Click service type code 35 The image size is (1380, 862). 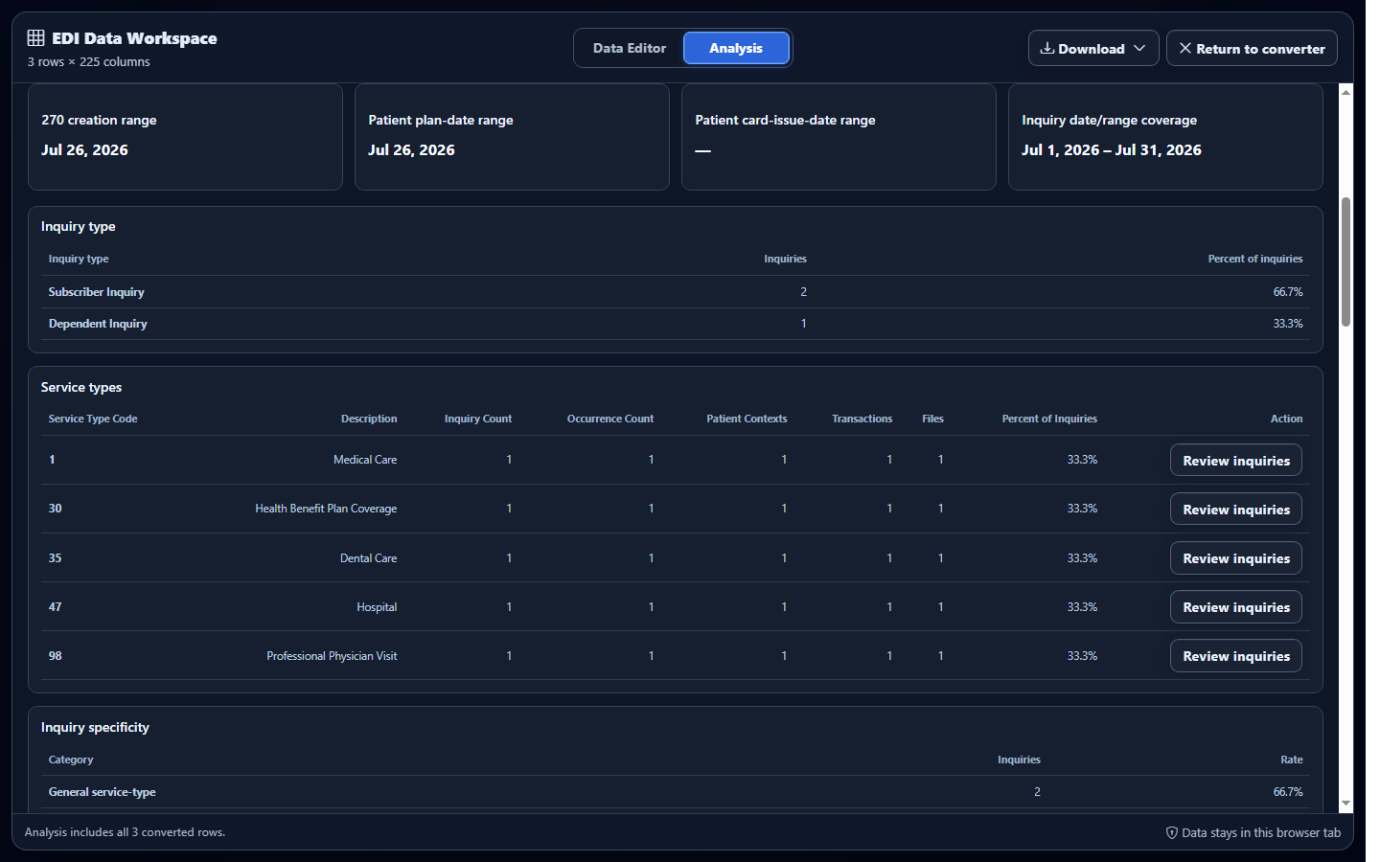(55, 558)
